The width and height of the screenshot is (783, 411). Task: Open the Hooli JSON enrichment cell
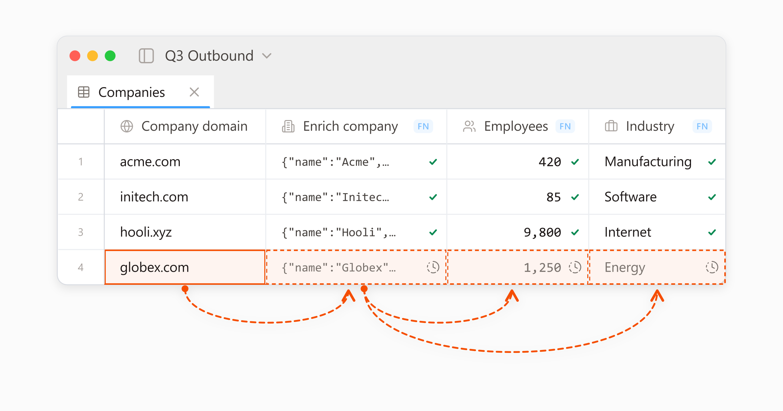[356, 232]
